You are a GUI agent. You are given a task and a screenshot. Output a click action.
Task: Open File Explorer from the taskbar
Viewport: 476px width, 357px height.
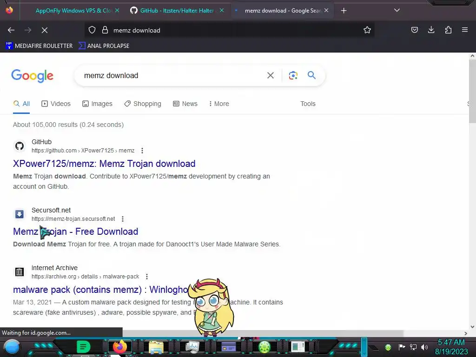[x=156, y=347]
